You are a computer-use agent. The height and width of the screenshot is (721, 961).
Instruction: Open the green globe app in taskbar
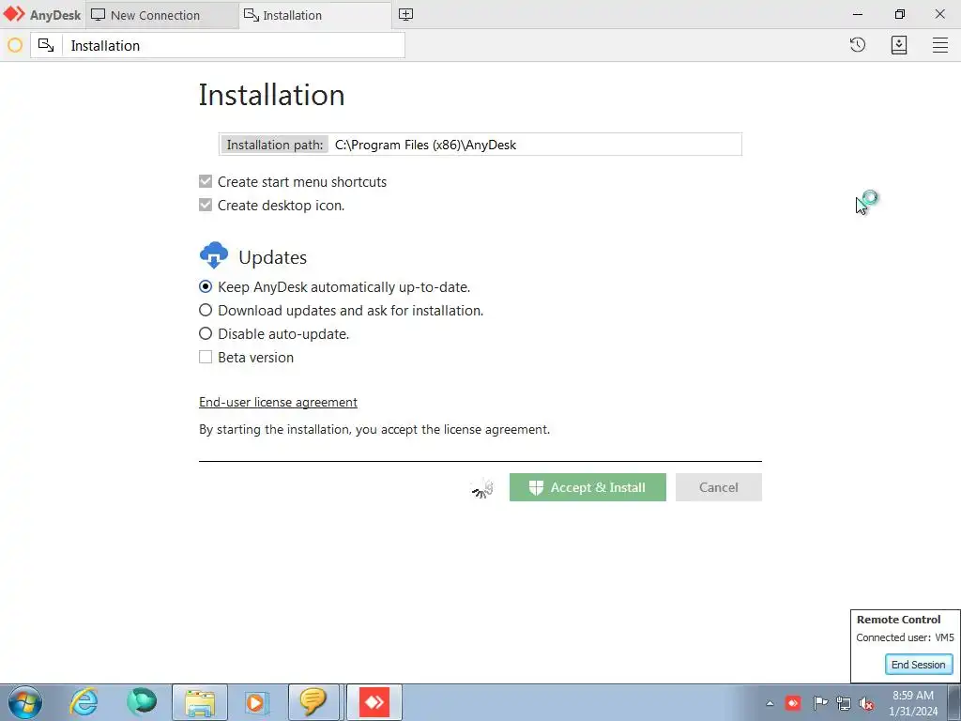(142, 702)
